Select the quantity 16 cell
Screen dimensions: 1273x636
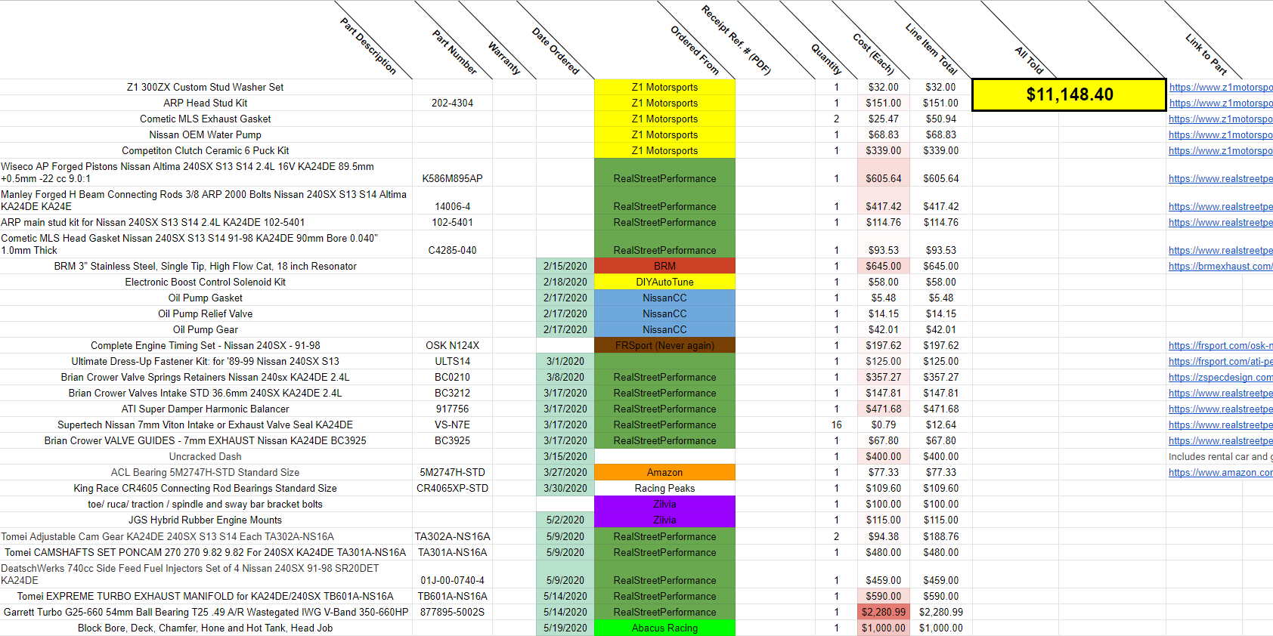tap(836, 425)
